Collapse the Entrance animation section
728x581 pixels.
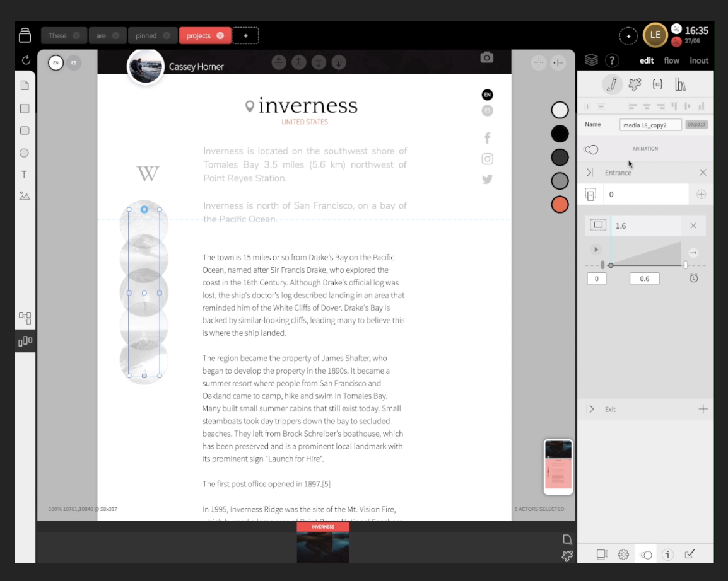[590, 173]
